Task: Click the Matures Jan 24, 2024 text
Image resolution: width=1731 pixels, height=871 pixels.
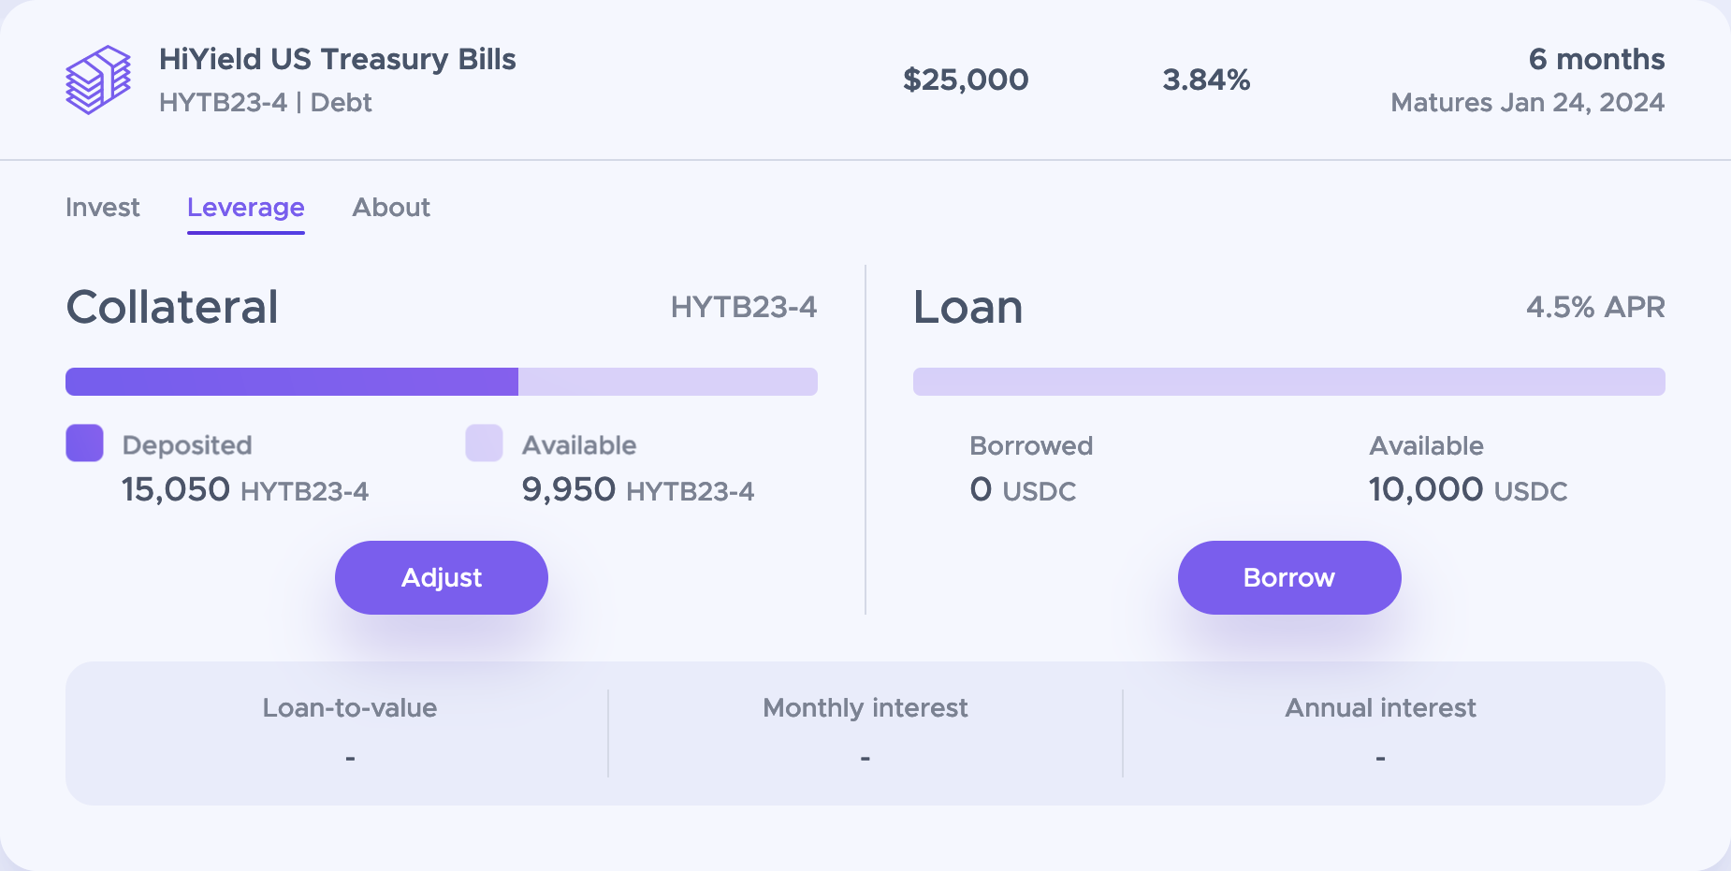Action: (1528, 102)
